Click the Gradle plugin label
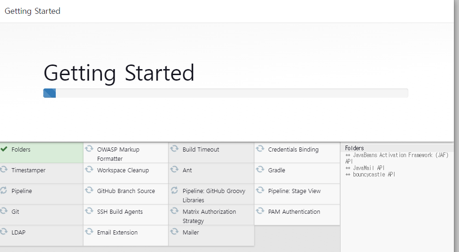The height and width of the screenshot is (252, 459). tap(277, 170)
